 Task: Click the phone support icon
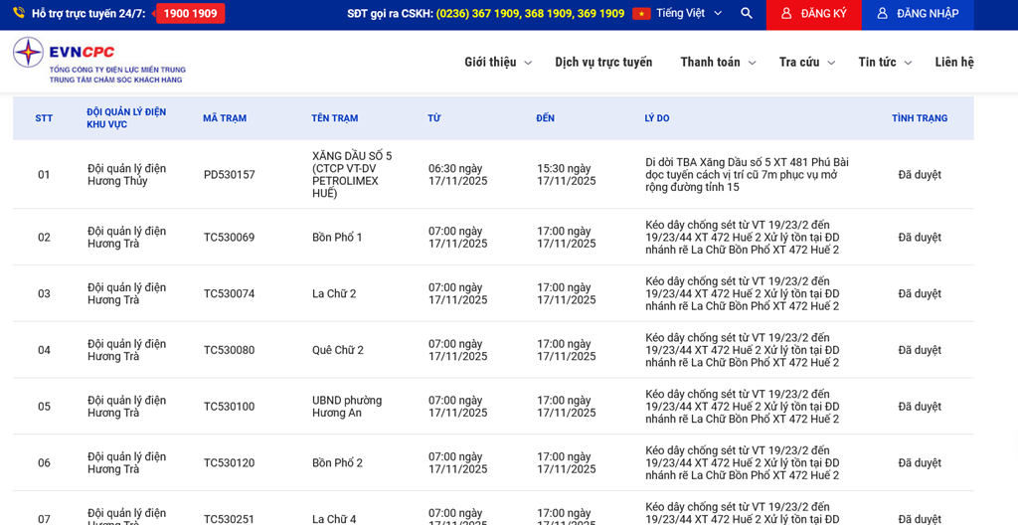point(19,14)
